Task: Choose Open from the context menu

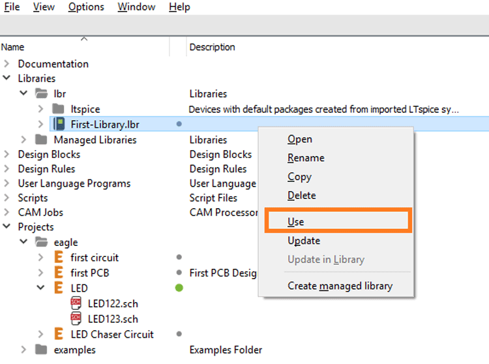Action: pyautogui.click(x=300, y=139)
